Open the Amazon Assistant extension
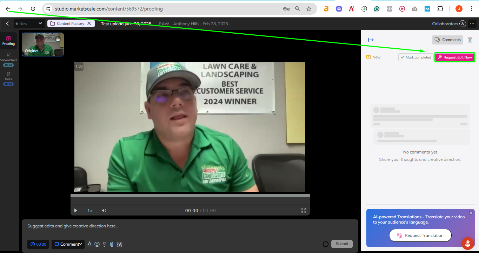This screenshot has height=253, width=479. (326, 9)
